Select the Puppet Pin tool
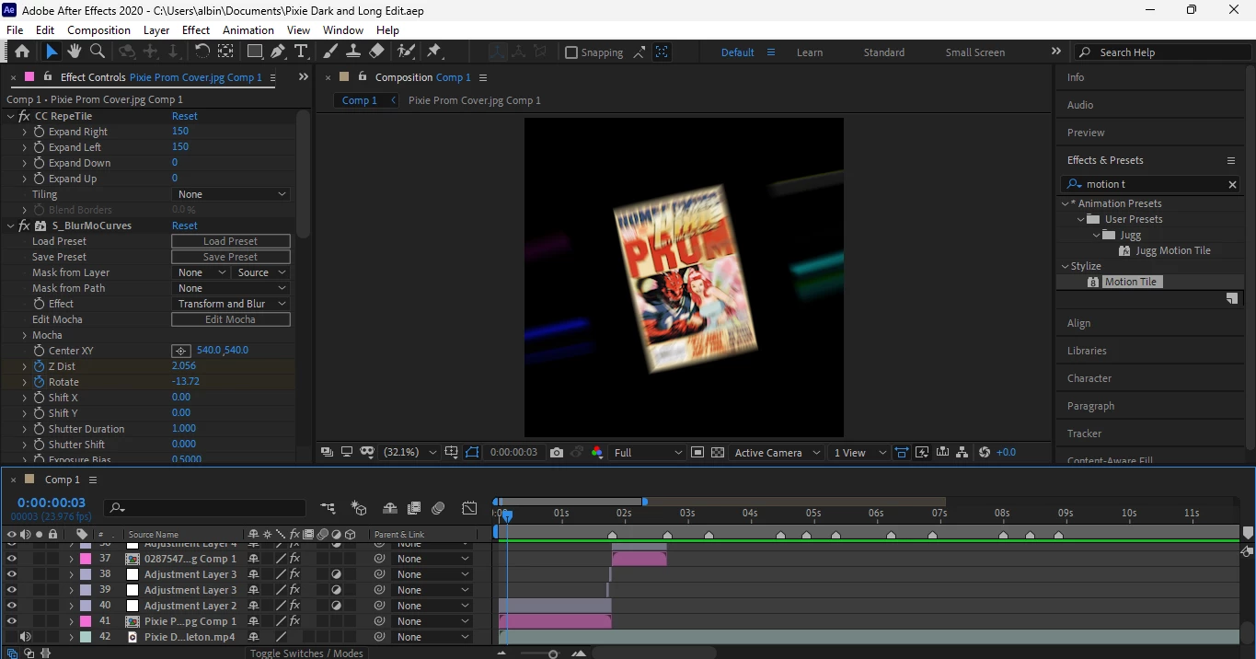The height and width of the screenshot is (659, 1256). click(434, 52)
